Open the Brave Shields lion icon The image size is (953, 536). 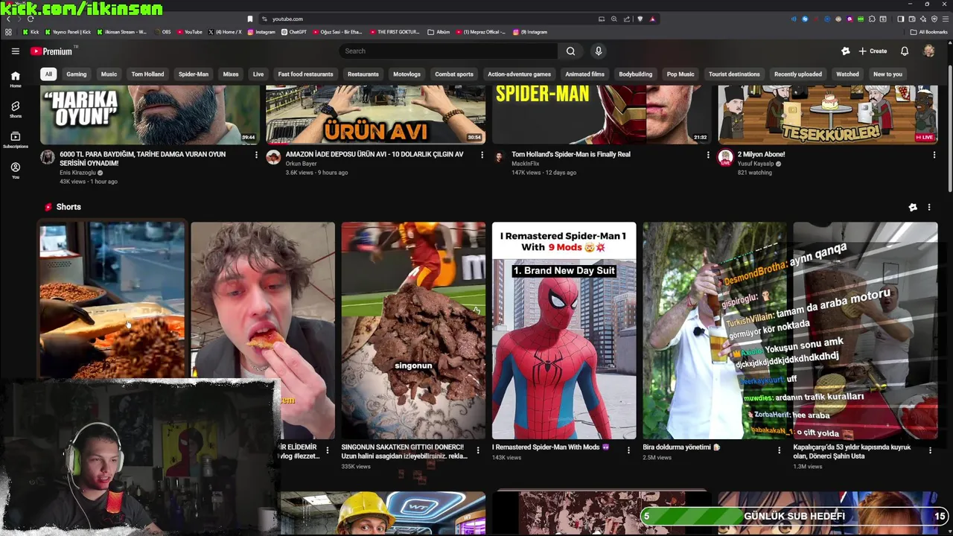click(x=640, y=19)
